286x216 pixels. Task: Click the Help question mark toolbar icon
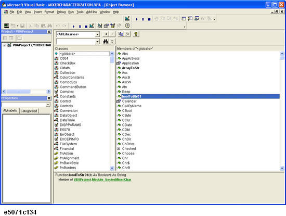pos(127,26)
